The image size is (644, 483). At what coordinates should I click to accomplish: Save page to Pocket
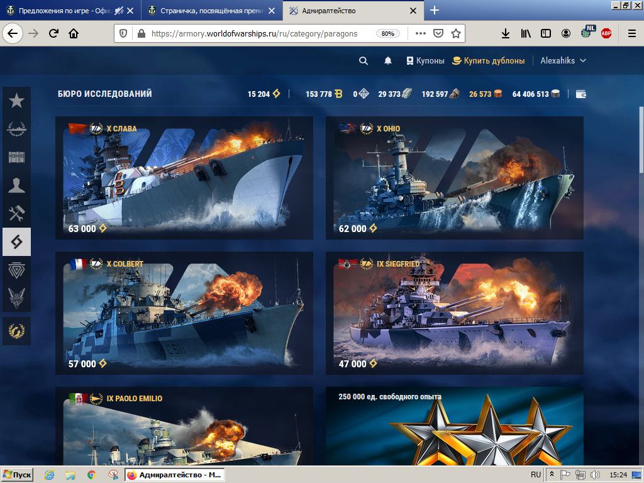pos(438,34)
